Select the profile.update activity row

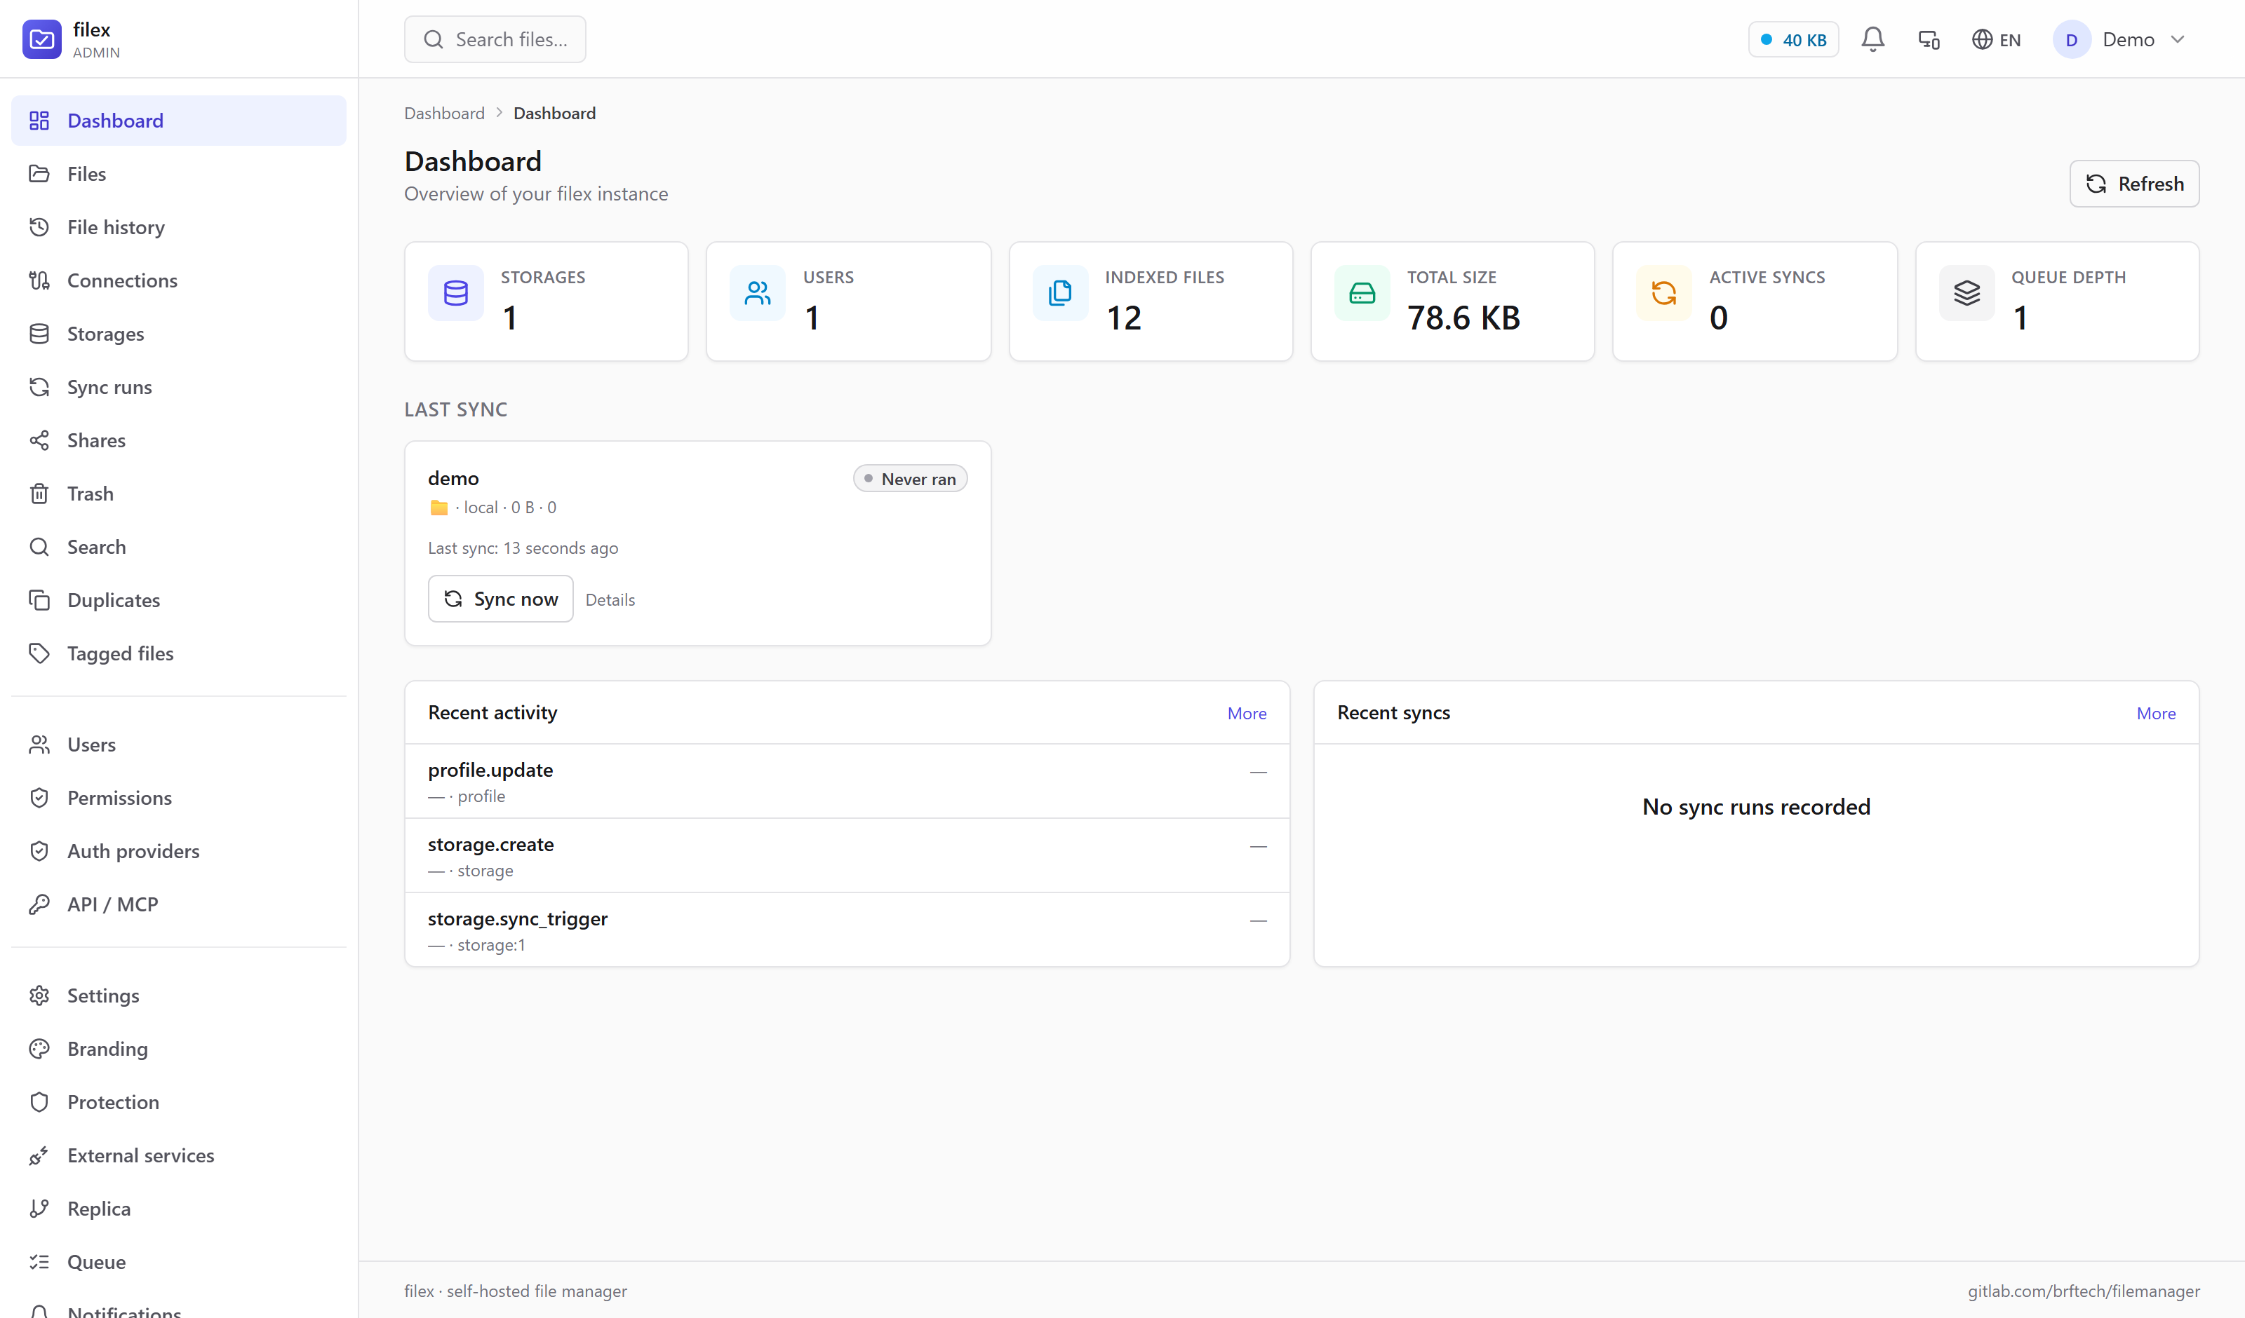pos(847,782)
